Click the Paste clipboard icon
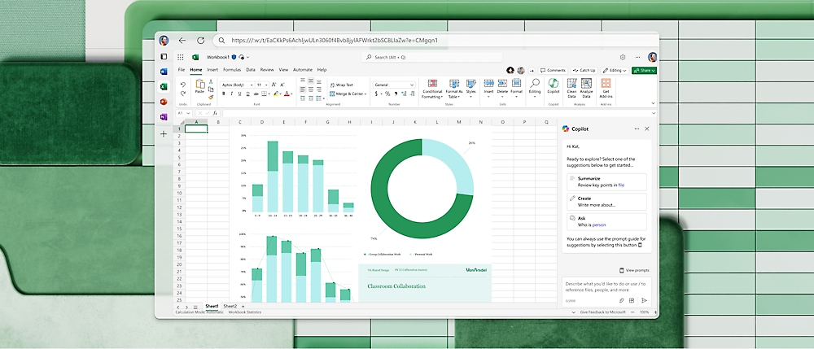 pos(199,85)
